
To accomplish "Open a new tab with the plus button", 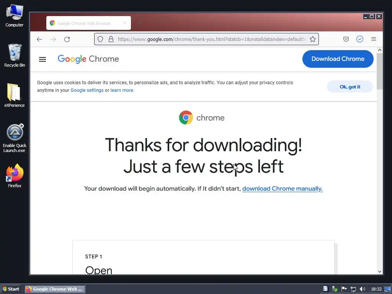I will (139, 23).
